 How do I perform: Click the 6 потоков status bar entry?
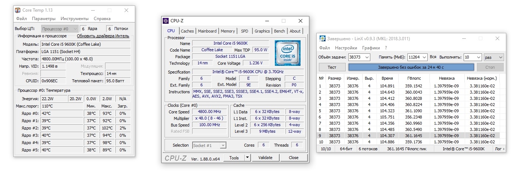(367, 149)
